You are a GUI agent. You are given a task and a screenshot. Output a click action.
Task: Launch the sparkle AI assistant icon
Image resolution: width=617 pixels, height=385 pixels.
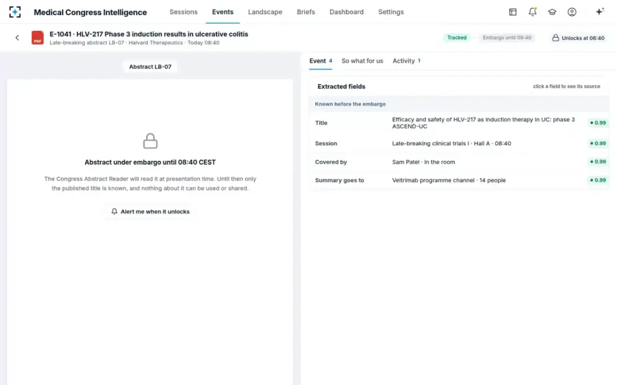[600, 12]
